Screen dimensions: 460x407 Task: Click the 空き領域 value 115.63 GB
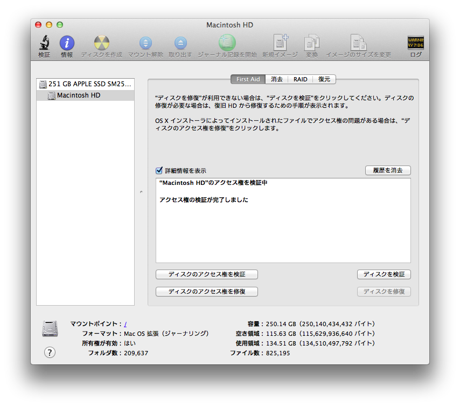click(320, 334)
